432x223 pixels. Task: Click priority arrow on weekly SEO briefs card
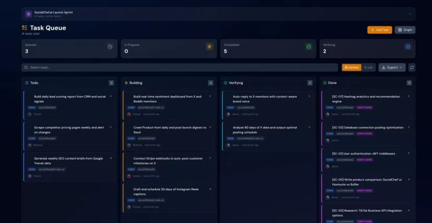[111, 158]
